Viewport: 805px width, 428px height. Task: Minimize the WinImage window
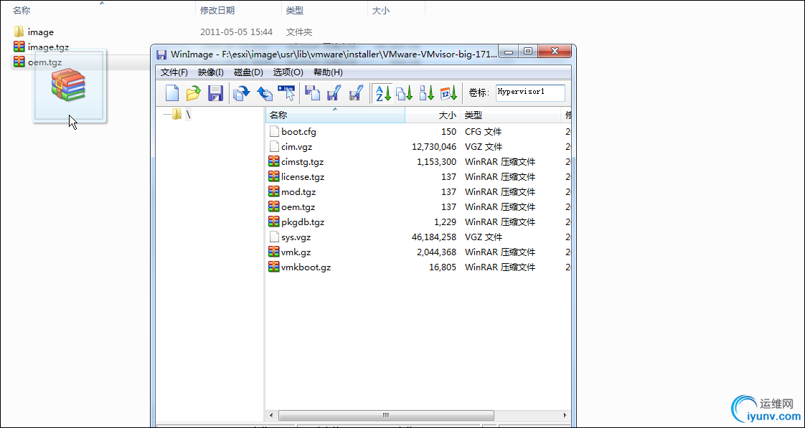(509, 52)
